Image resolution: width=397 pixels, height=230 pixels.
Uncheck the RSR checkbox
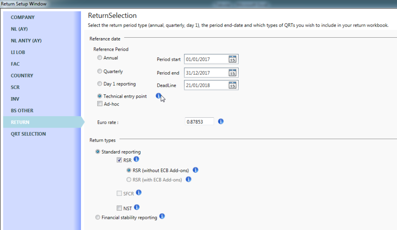pyautogui.click(x=119, y=160)
